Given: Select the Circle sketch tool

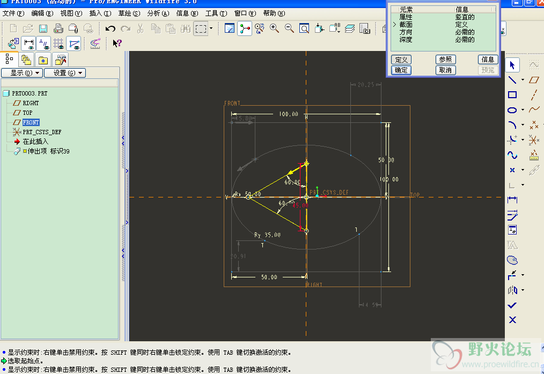Looking at the screenshot, I should coord(512,110).
